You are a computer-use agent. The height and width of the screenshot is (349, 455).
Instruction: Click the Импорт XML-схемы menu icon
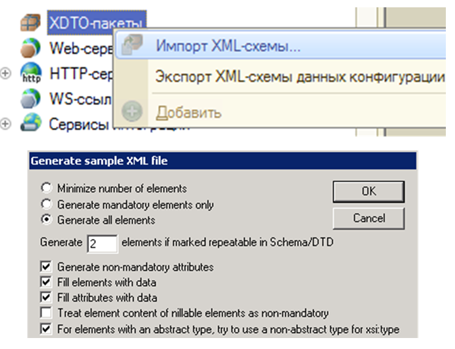coord(132,46)
